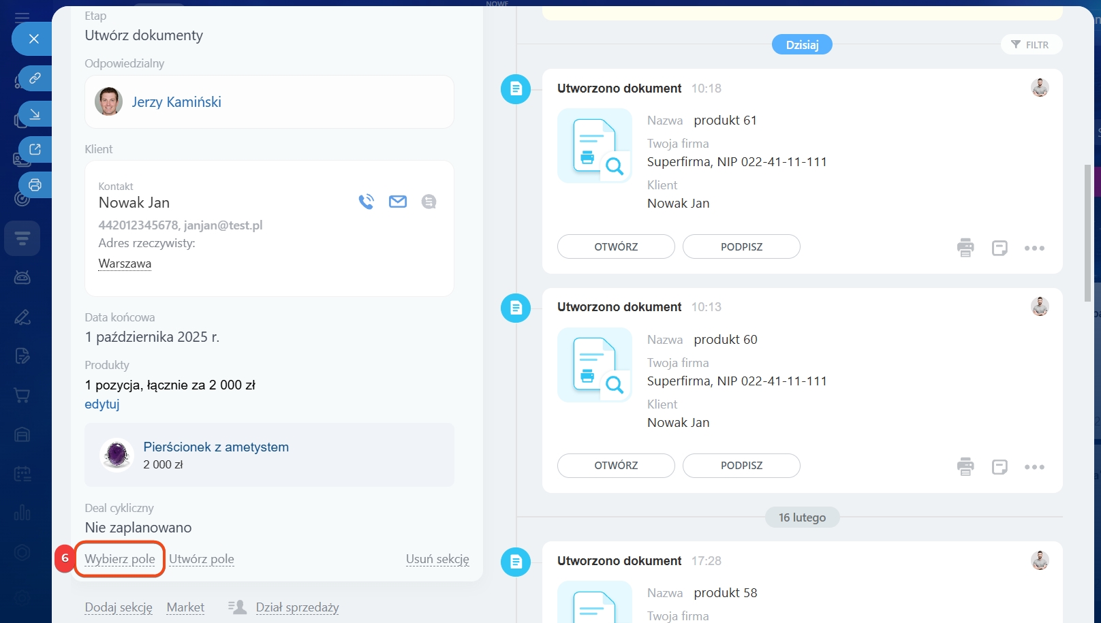Copy deal link with the chain icon
The image size is (1101, 623).
35,78
